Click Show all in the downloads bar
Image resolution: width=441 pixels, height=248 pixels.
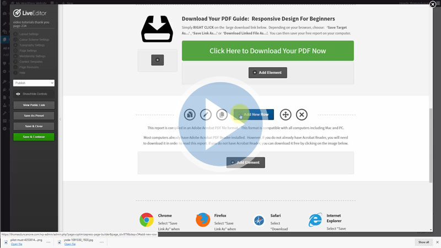tap(423, 242)
